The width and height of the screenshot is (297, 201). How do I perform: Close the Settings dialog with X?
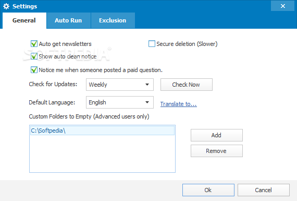pyautogui.click(x=282, y=6)
